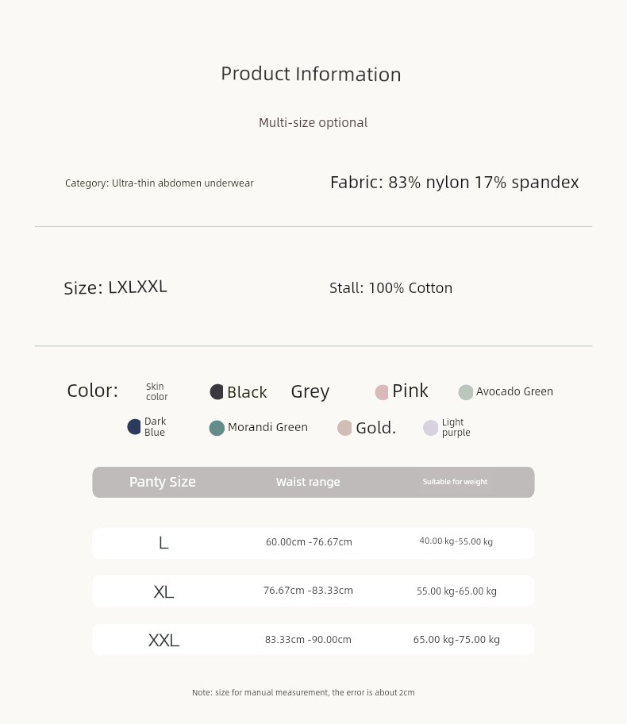Click the Black color swatch

(217, 391)
